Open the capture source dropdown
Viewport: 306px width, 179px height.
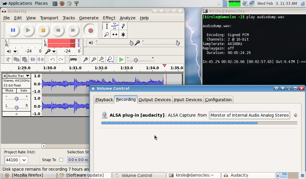pos(250,115)
